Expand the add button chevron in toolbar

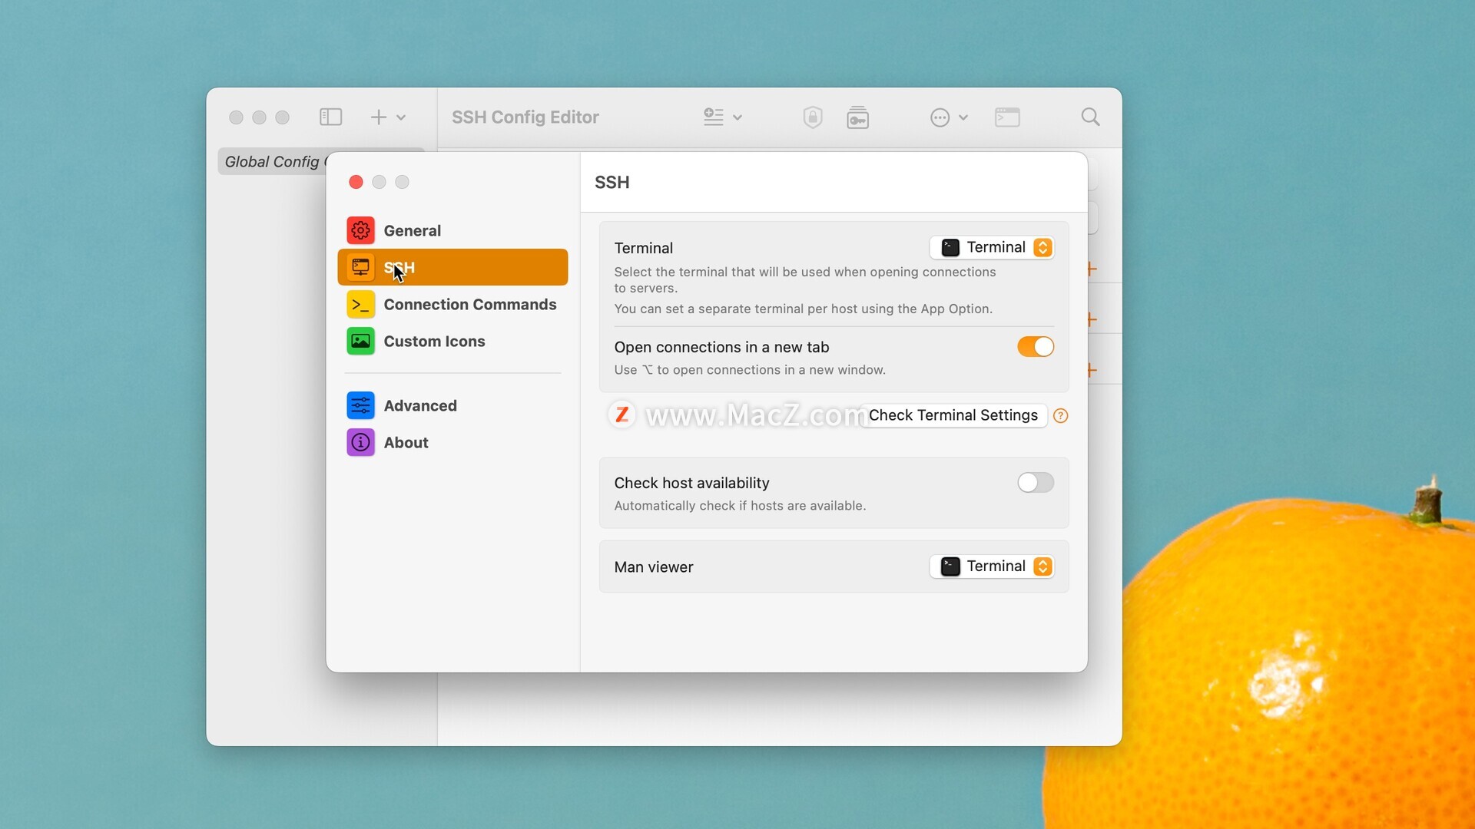[x=401, y=117]
